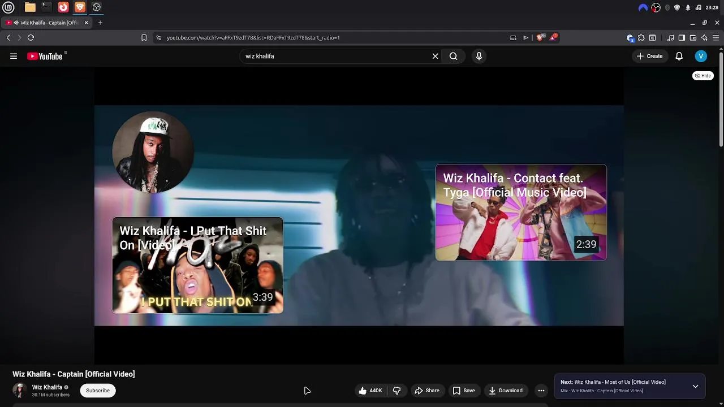Launch the file manager from the panel
The width and height of the screenshot is (724, 407).
tap(30, 7)
